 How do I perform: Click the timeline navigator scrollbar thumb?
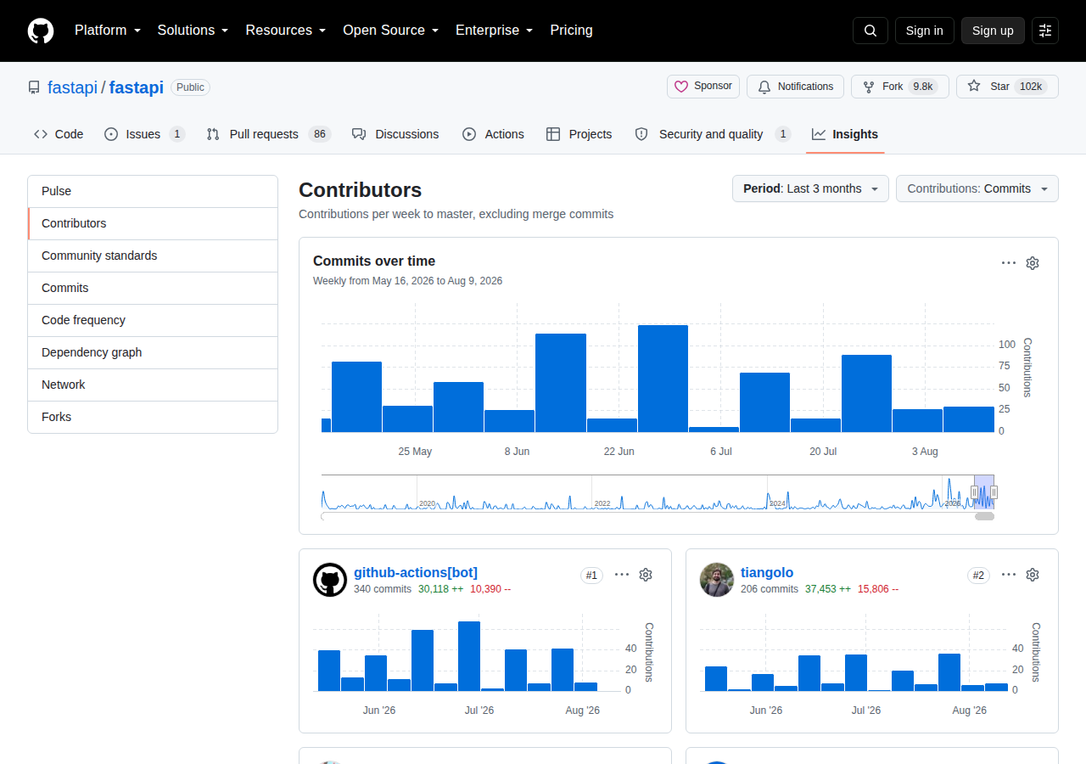click(x=984, y=516)
